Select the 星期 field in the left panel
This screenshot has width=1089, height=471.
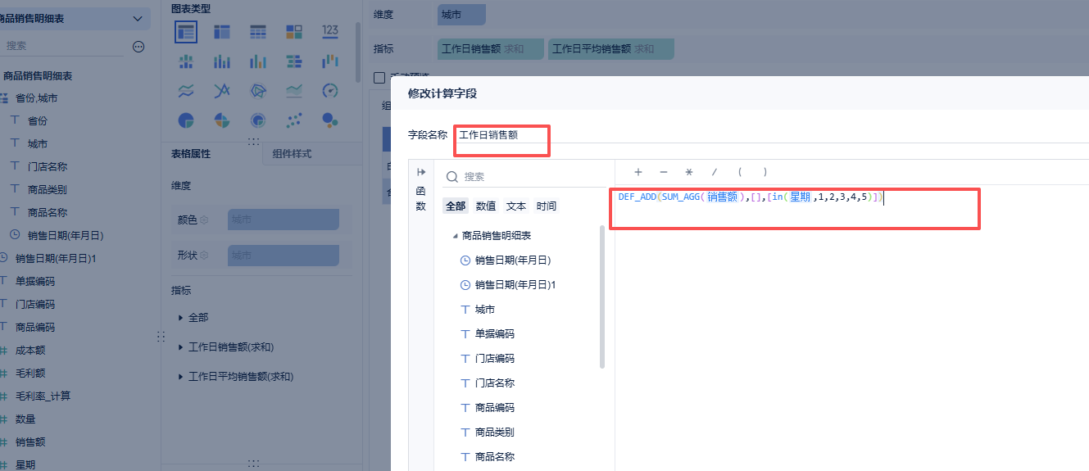point(25,464)
